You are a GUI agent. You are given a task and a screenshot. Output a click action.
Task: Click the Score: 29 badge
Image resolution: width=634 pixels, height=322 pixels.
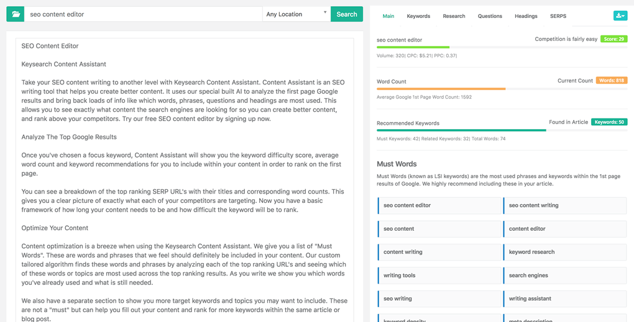[x=613, y=39]
